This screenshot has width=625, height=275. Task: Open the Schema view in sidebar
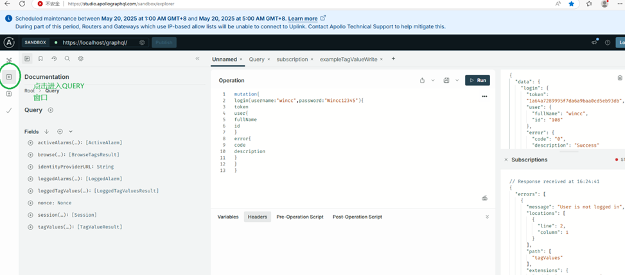(x=9, y=60)
